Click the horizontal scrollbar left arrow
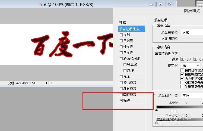The width and height of the screenshot is (203, 131). (x=51, y=83)
